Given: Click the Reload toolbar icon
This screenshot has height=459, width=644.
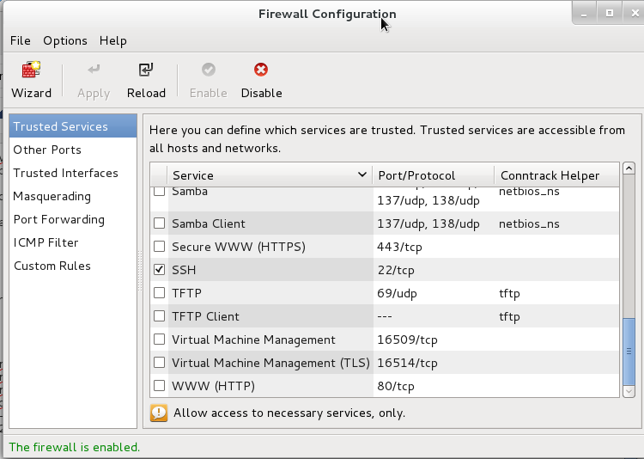Looking at the screenshot, I should [146, 70].
